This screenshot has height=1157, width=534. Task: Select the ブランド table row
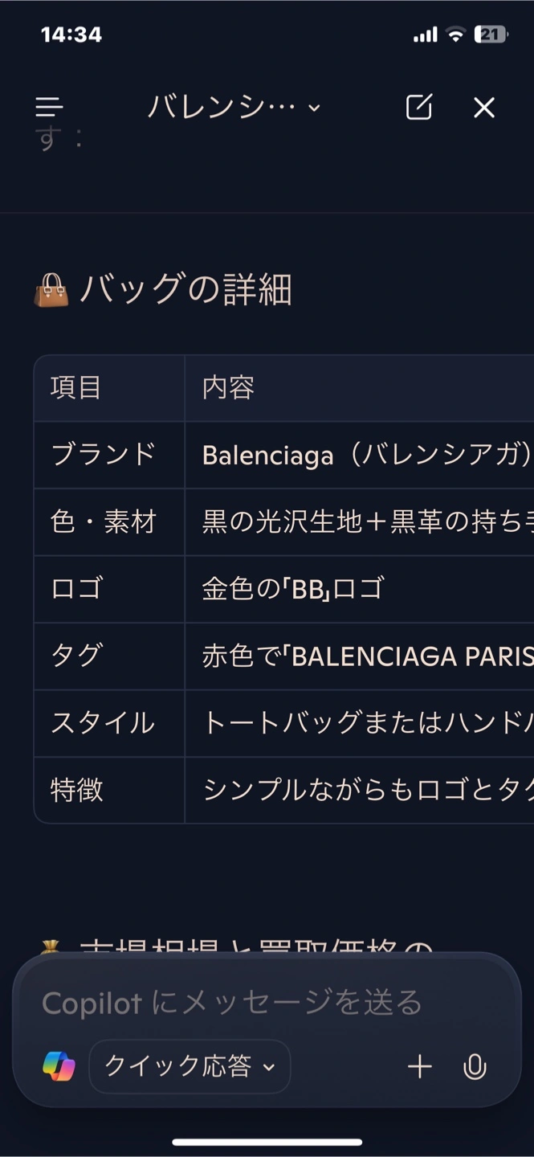pyautogui.click(x=284, y=455)
